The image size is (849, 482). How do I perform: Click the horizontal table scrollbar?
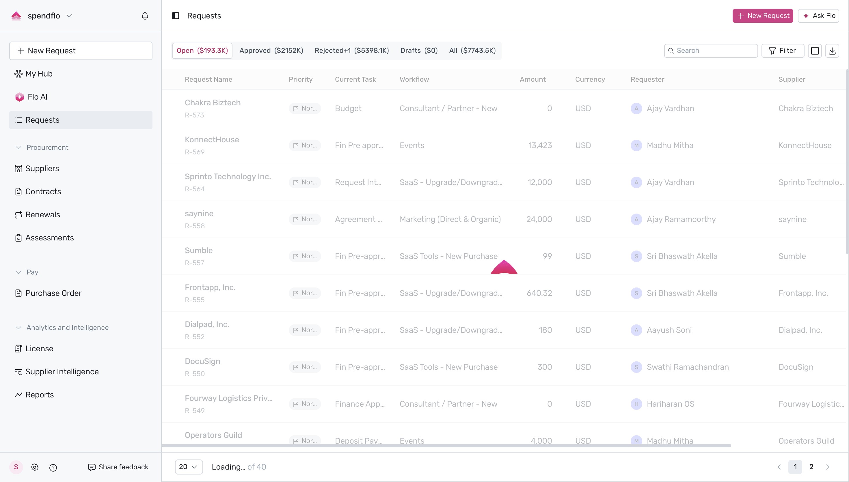pos(446,446)
